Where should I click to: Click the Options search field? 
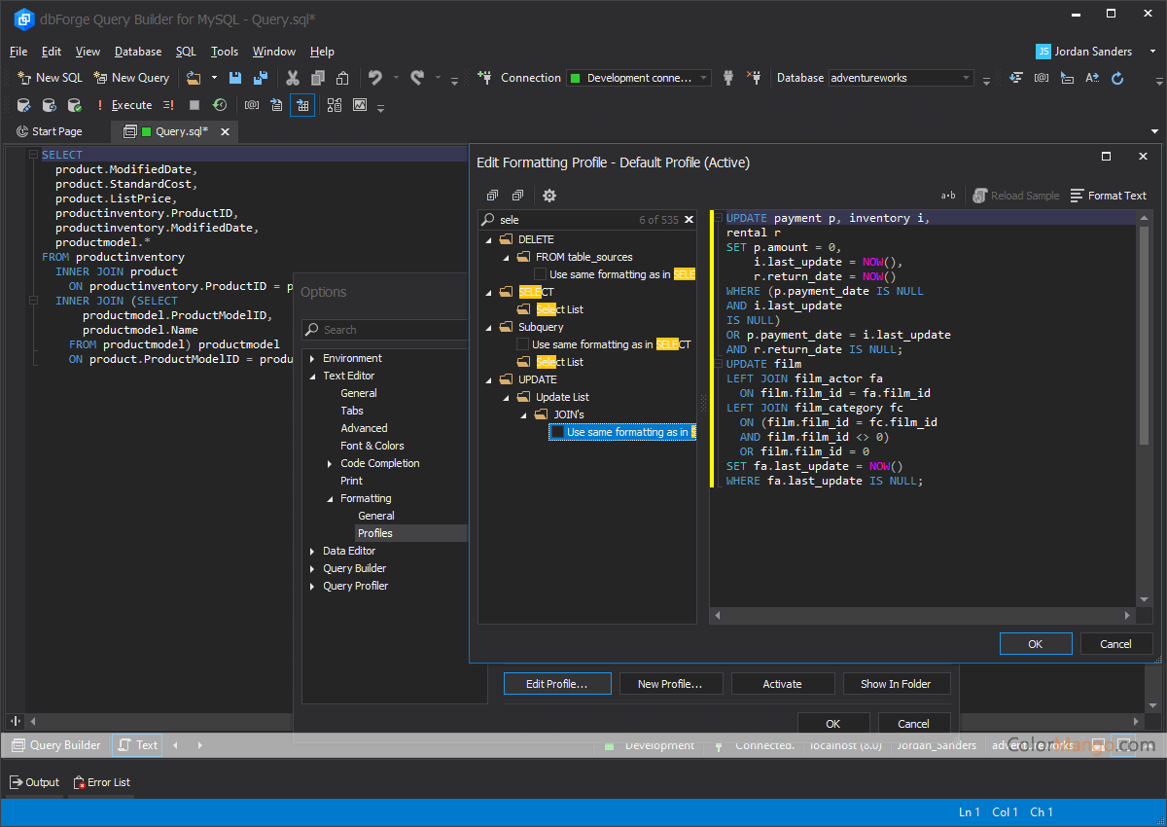click(385, 330)
